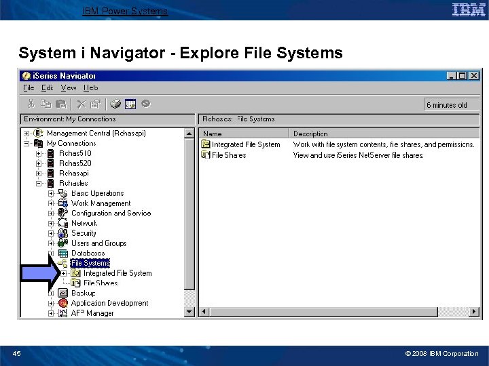The image size is (489, 366).
Task: Expand the Work Management node
Action: (51, 203)
